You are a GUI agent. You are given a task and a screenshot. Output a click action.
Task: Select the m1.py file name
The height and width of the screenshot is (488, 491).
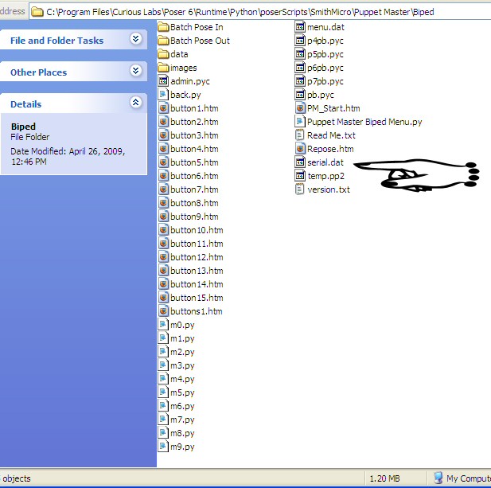[x=182, y=339]
